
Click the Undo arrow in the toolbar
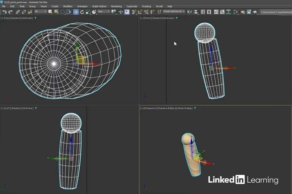point(5,12)
